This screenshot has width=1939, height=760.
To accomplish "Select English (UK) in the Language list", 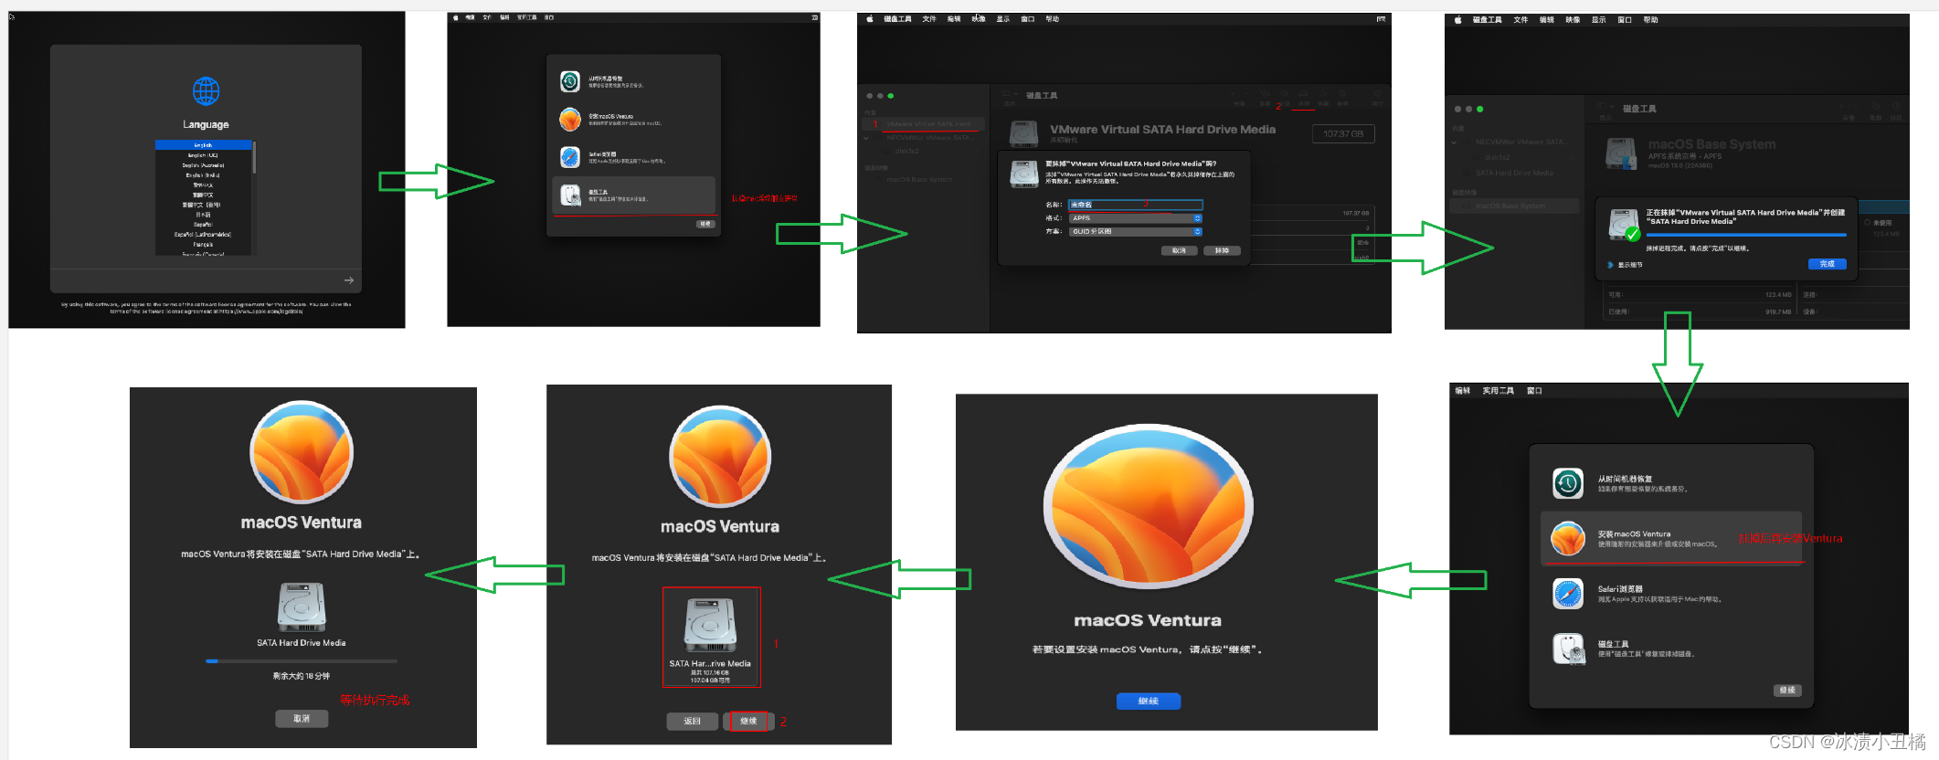I will coord(203,155).
